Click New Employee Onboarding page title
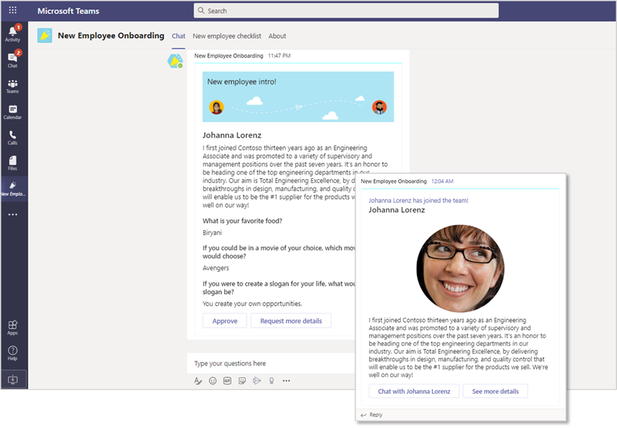Viewport: 617px width, 428px height. [x=111, y=35]
